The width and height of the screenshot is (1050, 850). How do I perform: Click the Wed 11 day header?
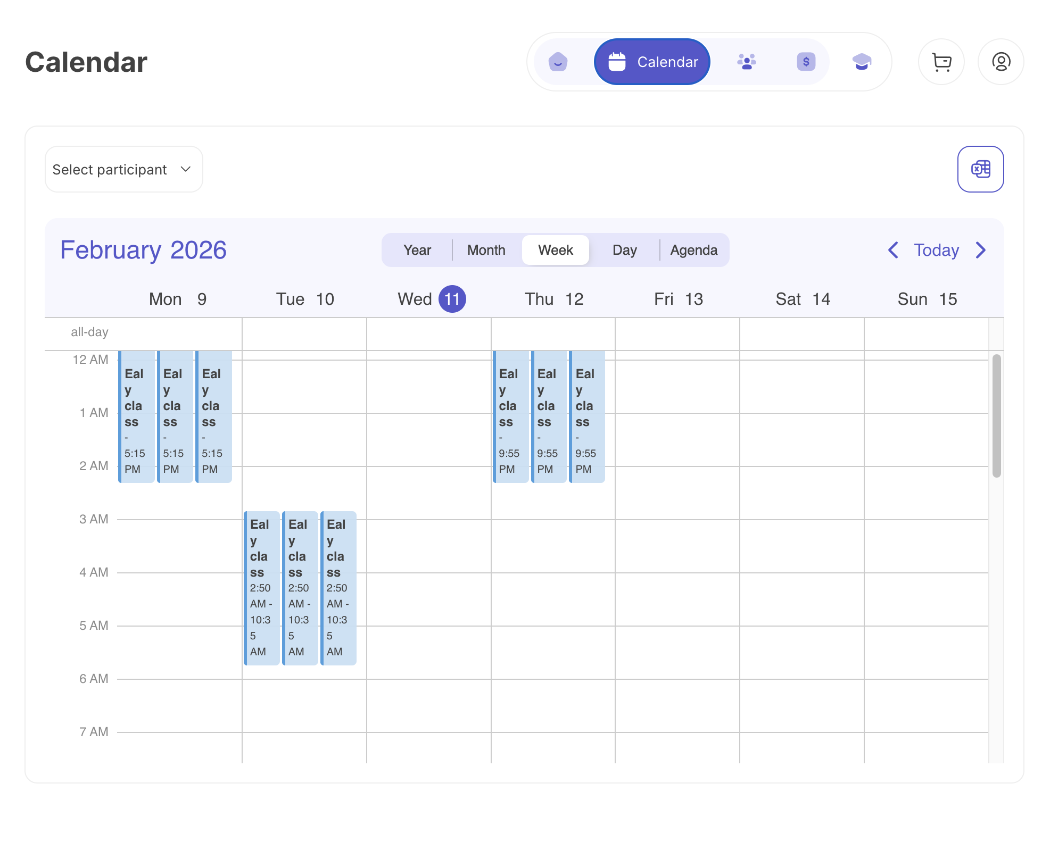tap(431, 299)
